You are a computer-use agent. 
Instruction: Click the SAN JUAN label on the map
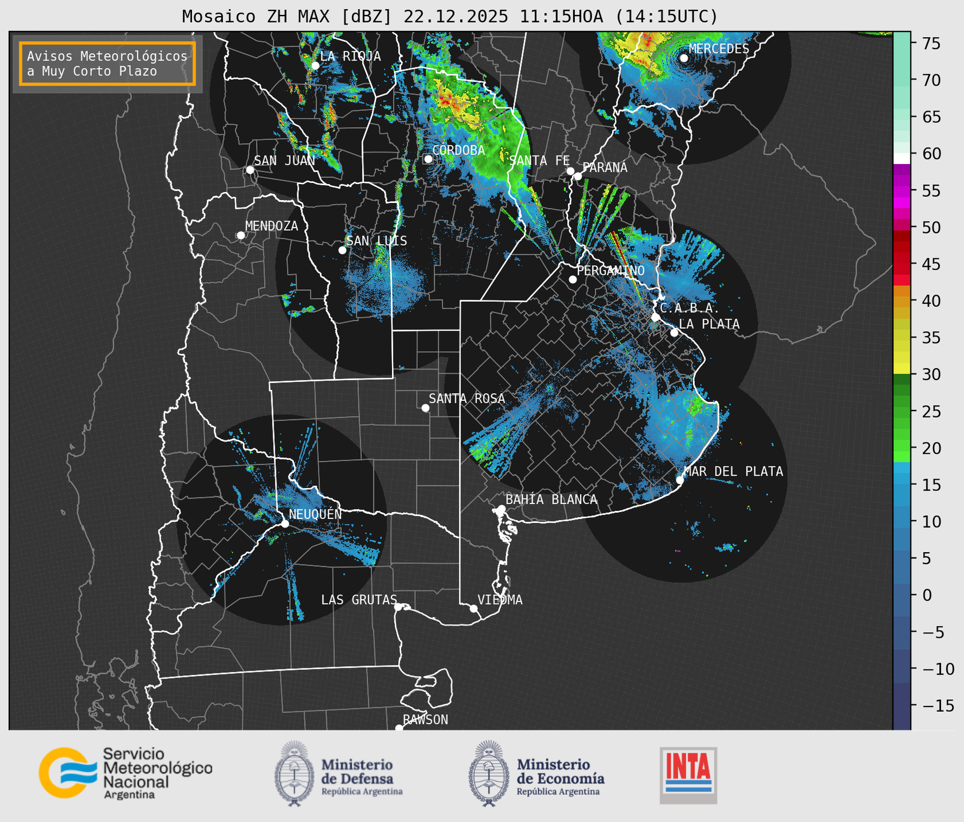285,161
